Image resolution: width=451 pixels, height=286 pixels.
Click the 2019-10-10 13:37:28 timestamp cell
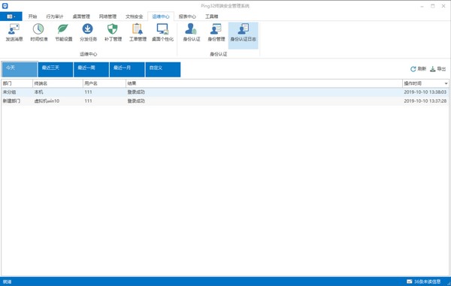point(425,101)
